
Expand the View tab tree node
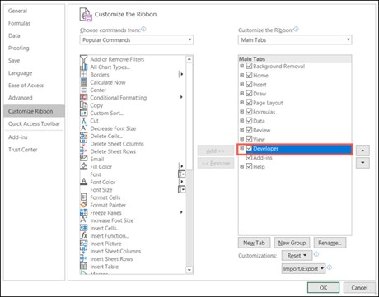coord(241,139)
